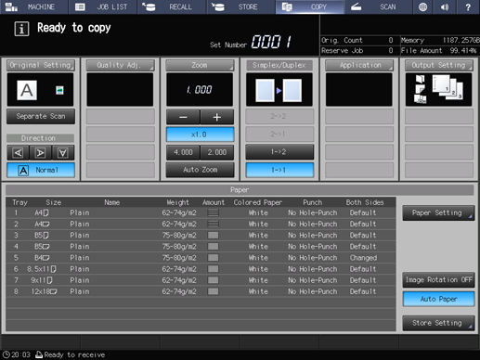Click the zoom minus button
Viewport: 480px width, 360px height.
[x=183, y=117]
